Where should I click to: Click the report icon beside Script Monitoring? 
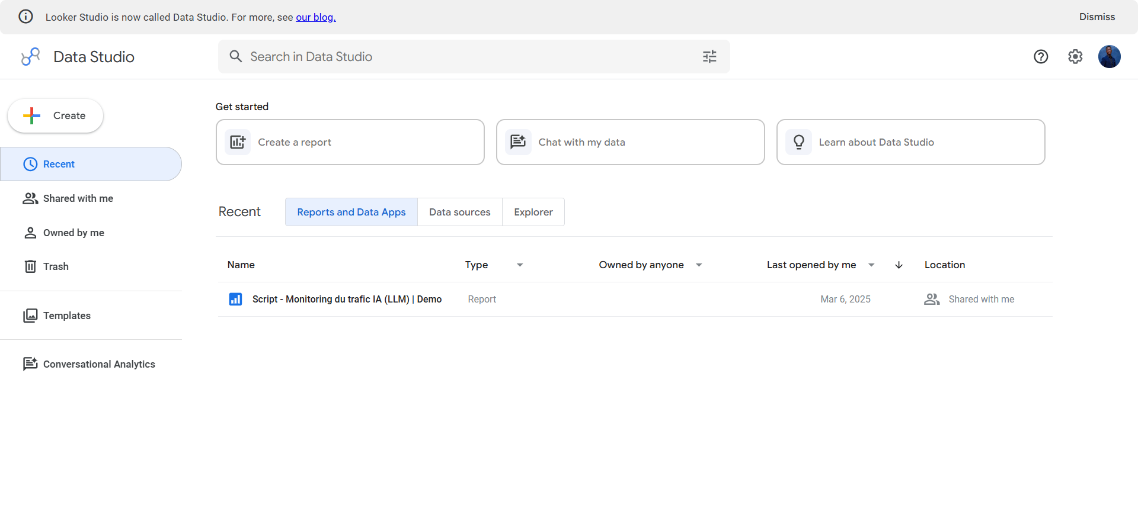pos(235,299)
